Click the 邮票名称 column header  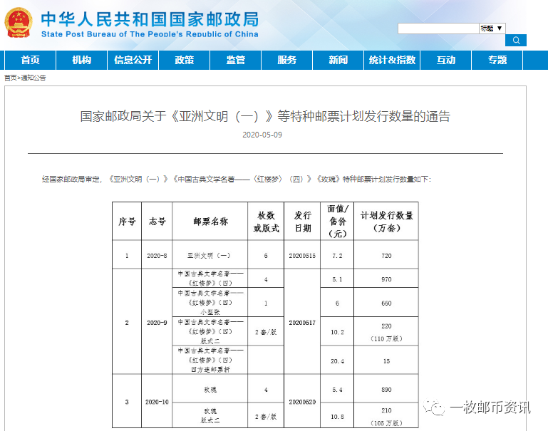pos(210,221)
